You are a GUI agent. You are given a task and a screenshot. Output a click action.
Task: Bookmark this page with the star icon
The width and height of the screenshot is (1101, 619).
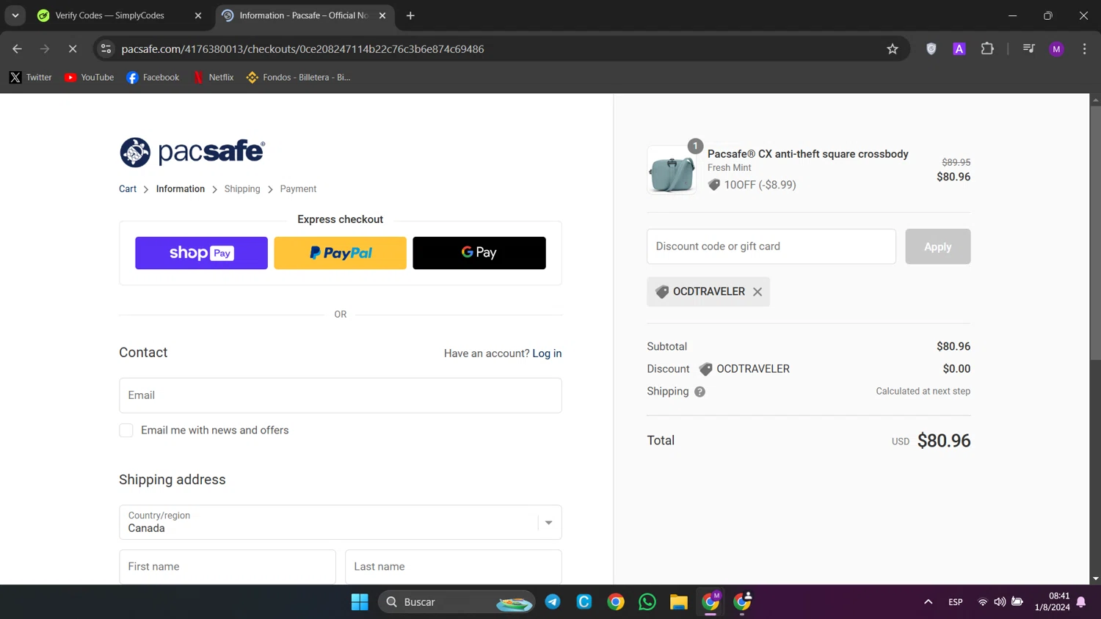pos(893,49)
